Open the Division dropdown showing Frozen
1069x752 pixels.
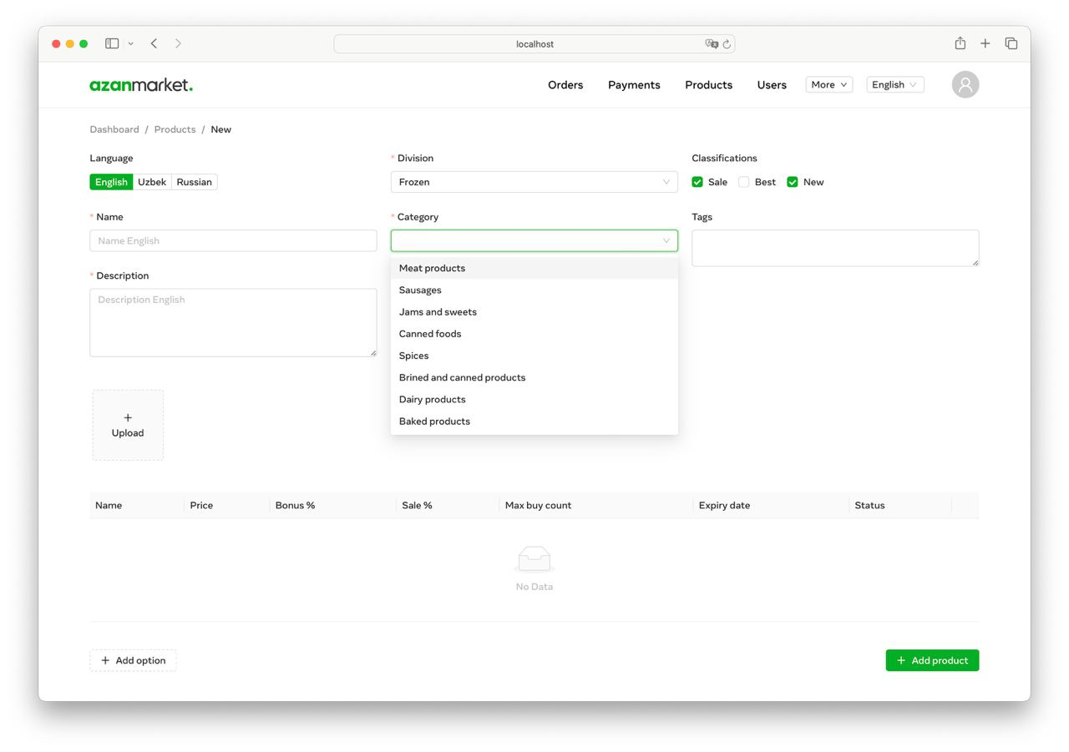pos(534,181)
